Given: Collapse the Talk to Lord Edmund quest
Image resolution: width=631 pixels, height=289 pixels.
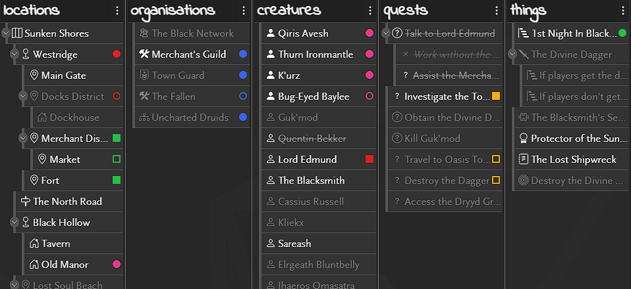Looking at the screenshot, I should (387, 33).
